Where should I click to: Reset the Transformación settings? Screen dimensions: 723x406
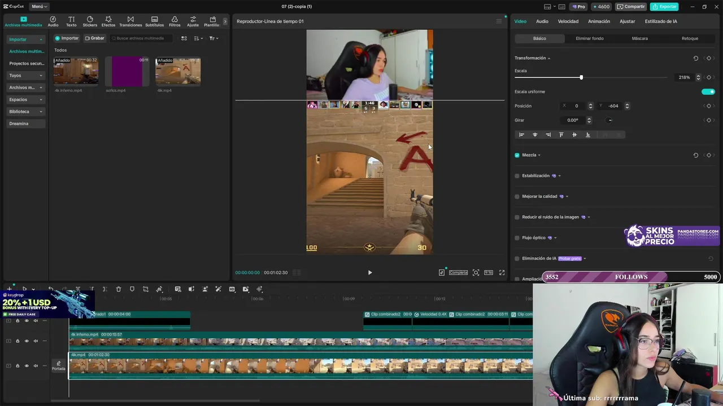(x=696, y=58)
